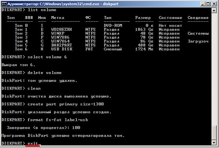The height and width of the screenshot is (148, 219).
Task: Click the scrollbar up arrow
Action: 214,10
